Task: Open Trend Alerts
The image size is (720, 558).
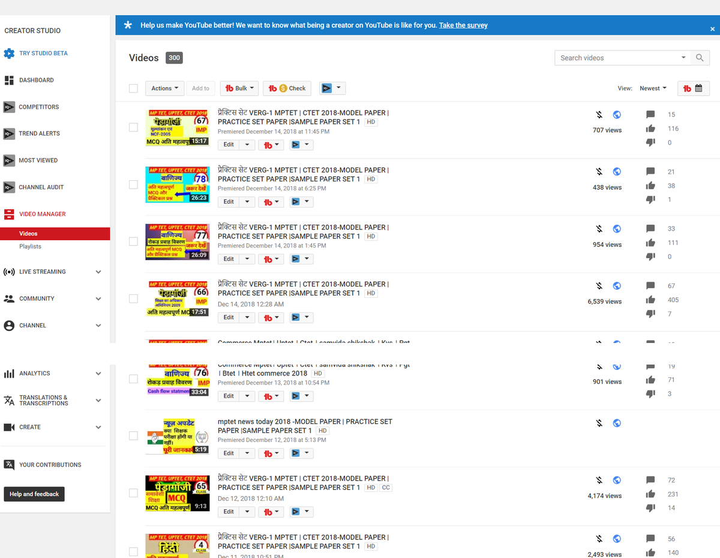Action: 40,133
